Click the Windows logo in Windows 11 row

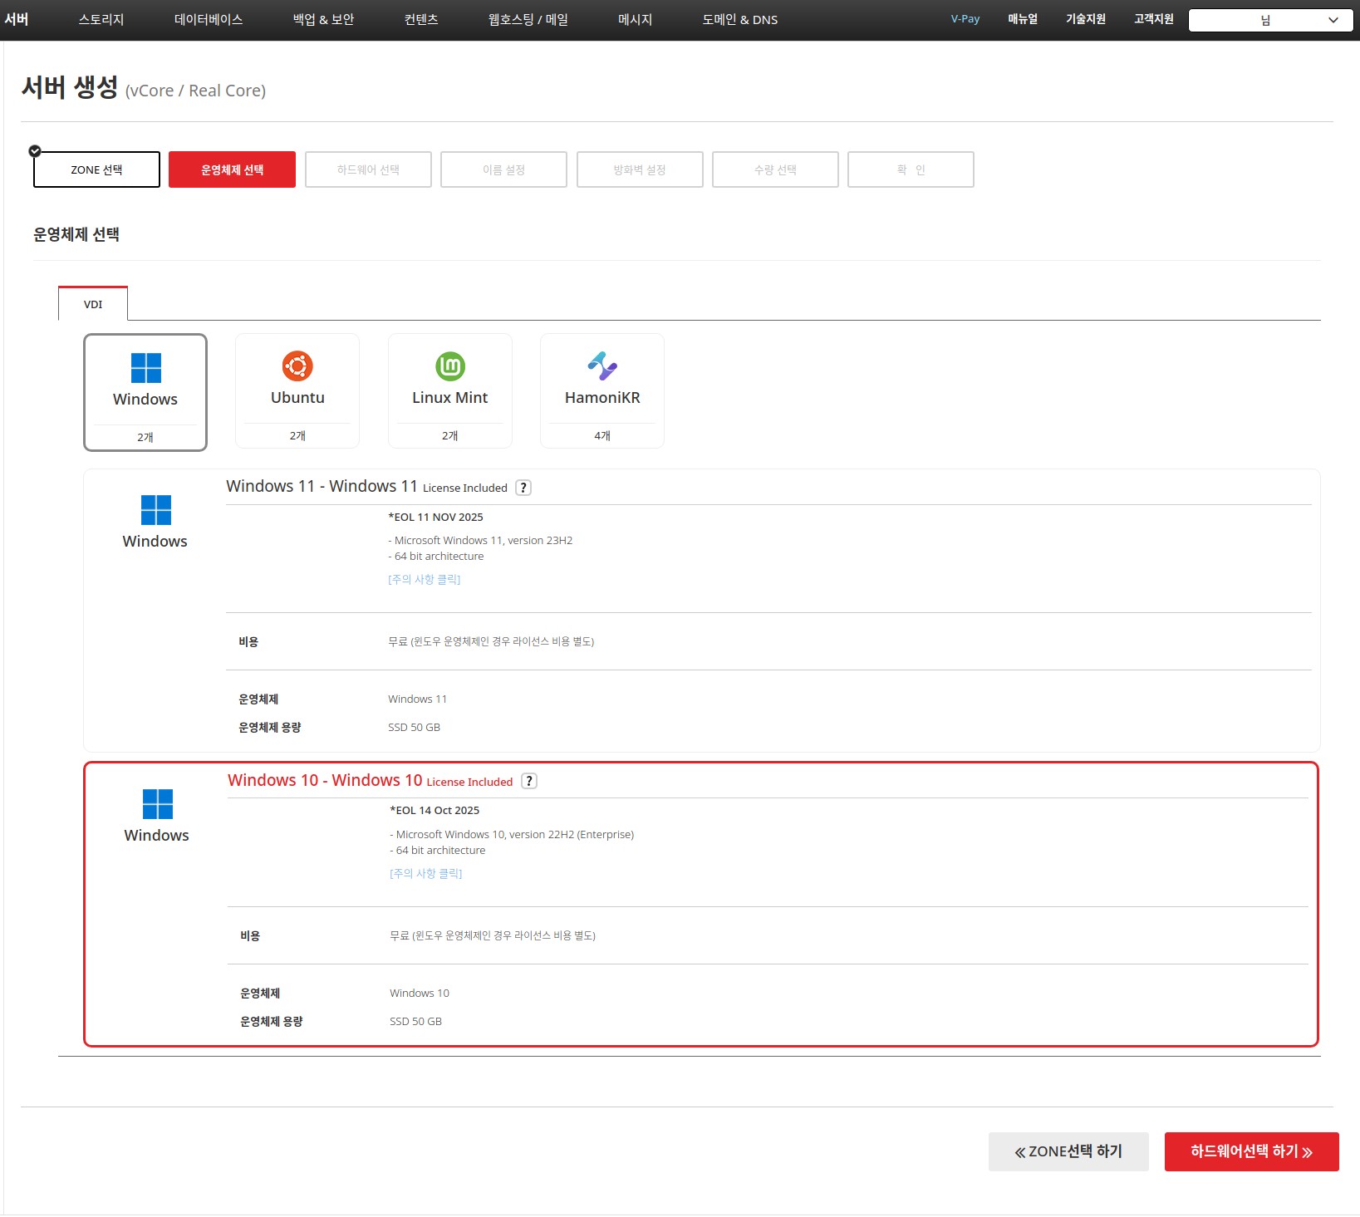(x=155, y=510)
